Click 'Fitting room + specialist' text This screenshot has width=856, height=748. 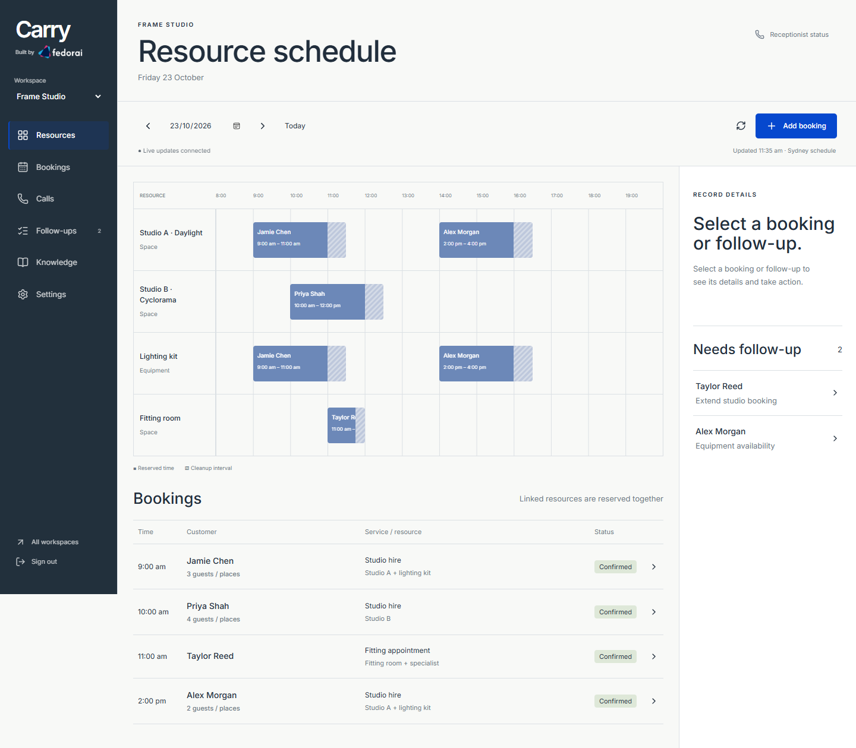pyautogui.click(x=402, y=663)
